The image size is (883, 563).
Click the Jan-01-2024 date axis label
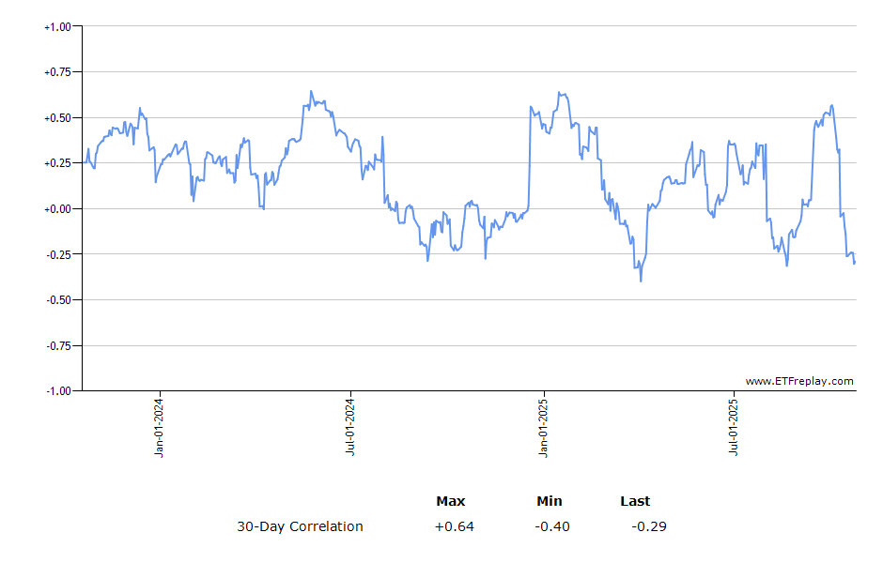point(160,431)
